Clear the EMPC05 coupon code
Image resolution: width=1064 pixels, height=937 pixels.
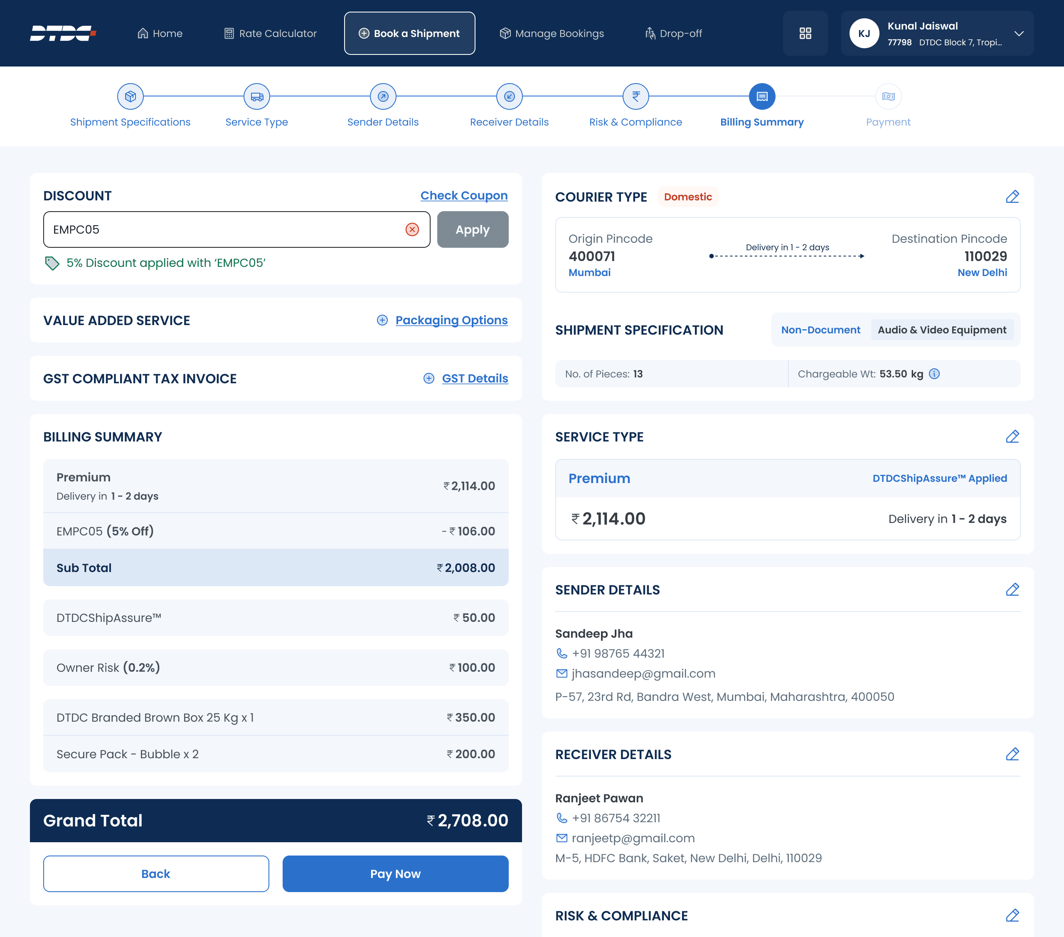click(412, 229)
